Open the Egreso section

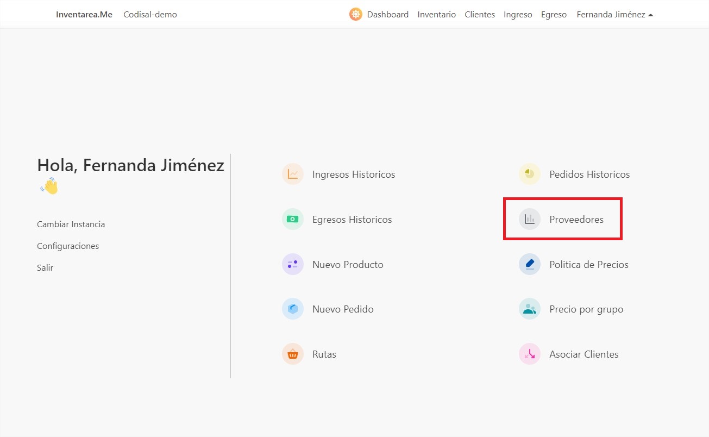coord(554,14)
